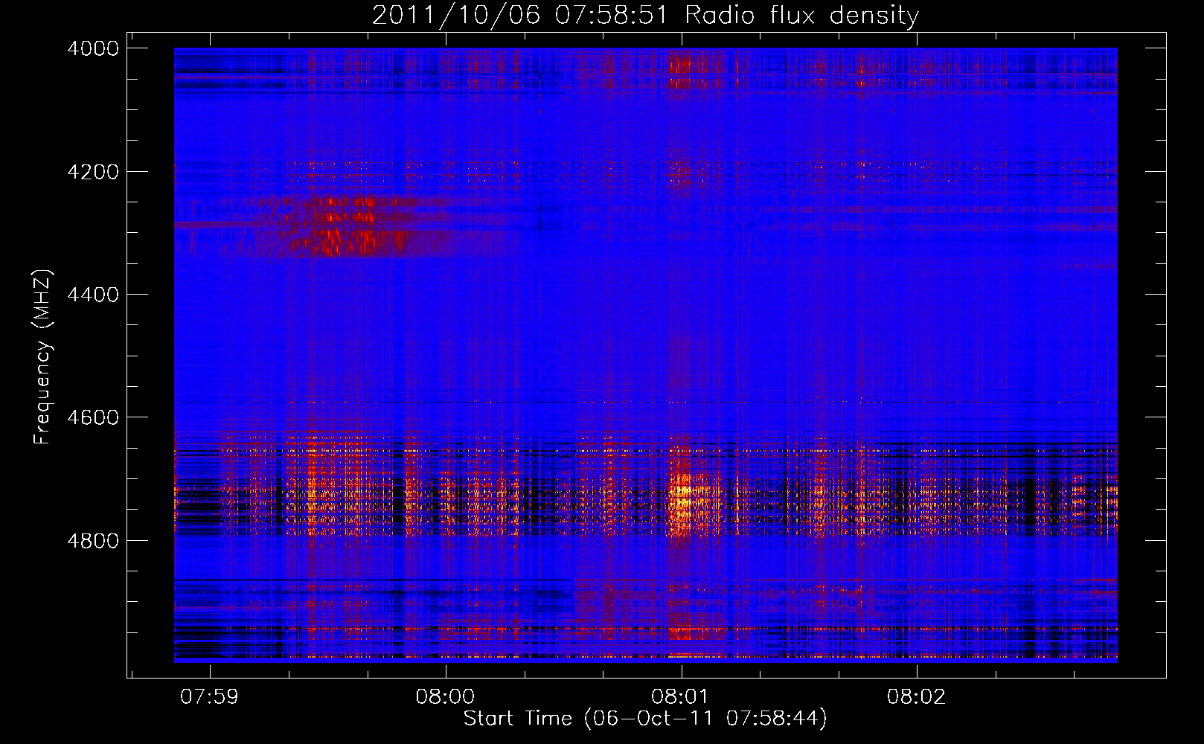The height and width of the screenshot is (744, 1204).
Task: Click the 4800 frequency tick label
Action: coord(92,540)
